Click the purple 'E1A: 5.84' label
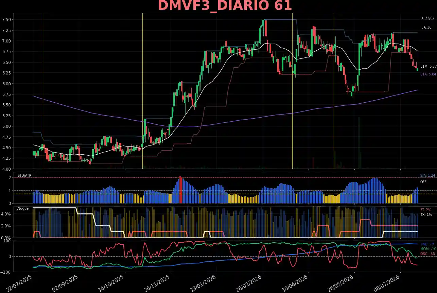This screenshot has height=293, width=437. click(428, 74)
